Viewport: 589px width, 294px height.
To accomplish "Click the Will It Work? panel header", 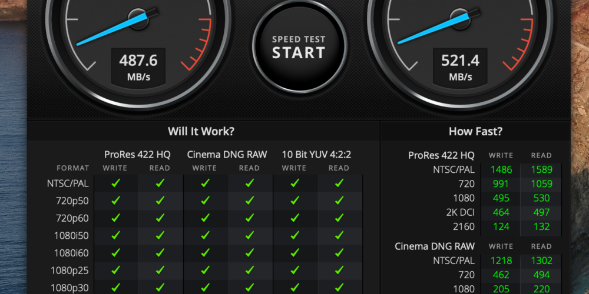I will point(201,131).
